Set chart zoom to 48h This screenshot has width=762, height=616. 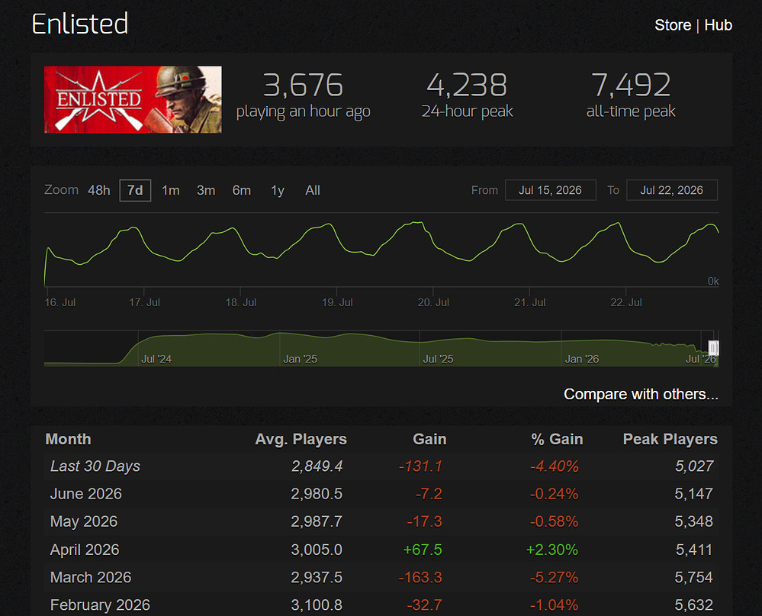(x=98, y=190)
